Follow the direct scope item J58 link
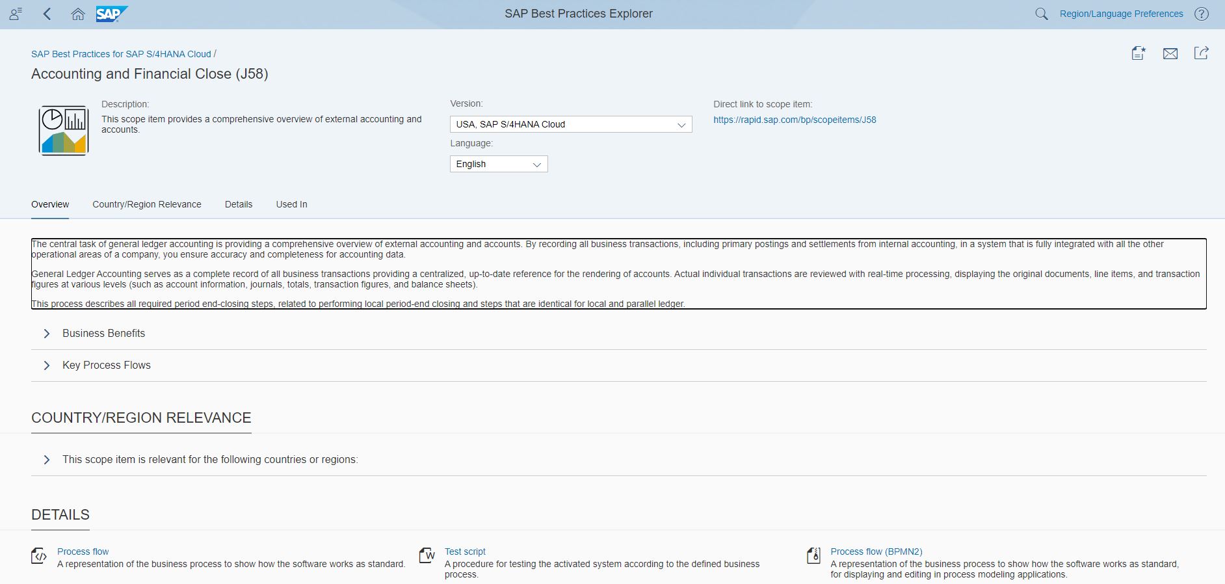This screenshot has height=584, width=1225. point(795,120)
